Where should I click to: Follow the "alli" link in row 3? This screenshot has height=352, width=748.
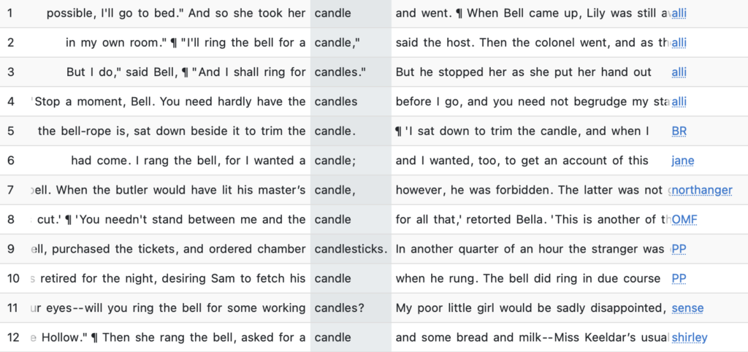pyautogui.click(x=679, y=72)
